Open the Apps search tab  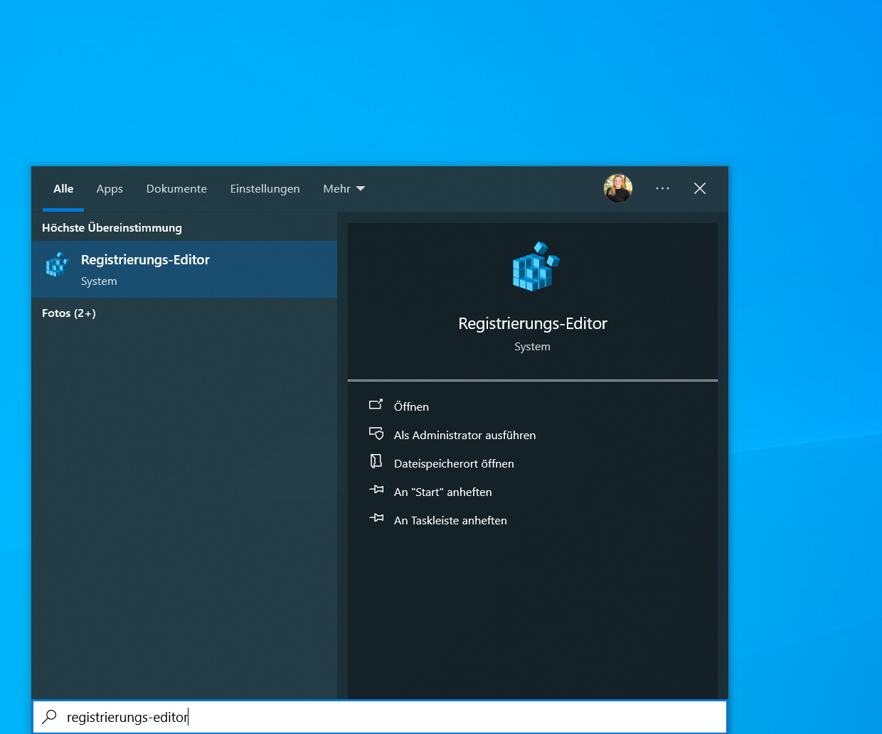110,188
